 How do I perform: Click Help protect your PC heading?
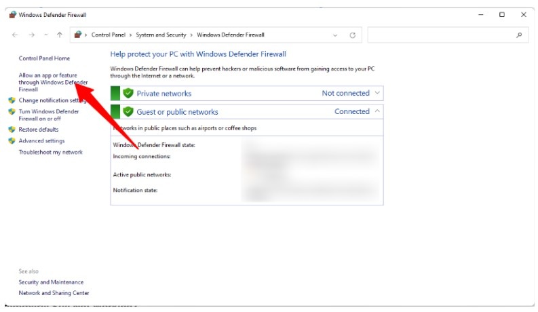pyautogui.click(x=198, y=54)
